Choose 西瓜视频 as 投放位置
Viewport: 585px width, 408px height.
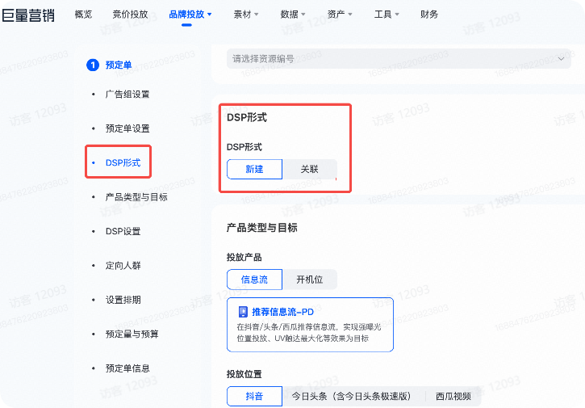pos(453,396)
